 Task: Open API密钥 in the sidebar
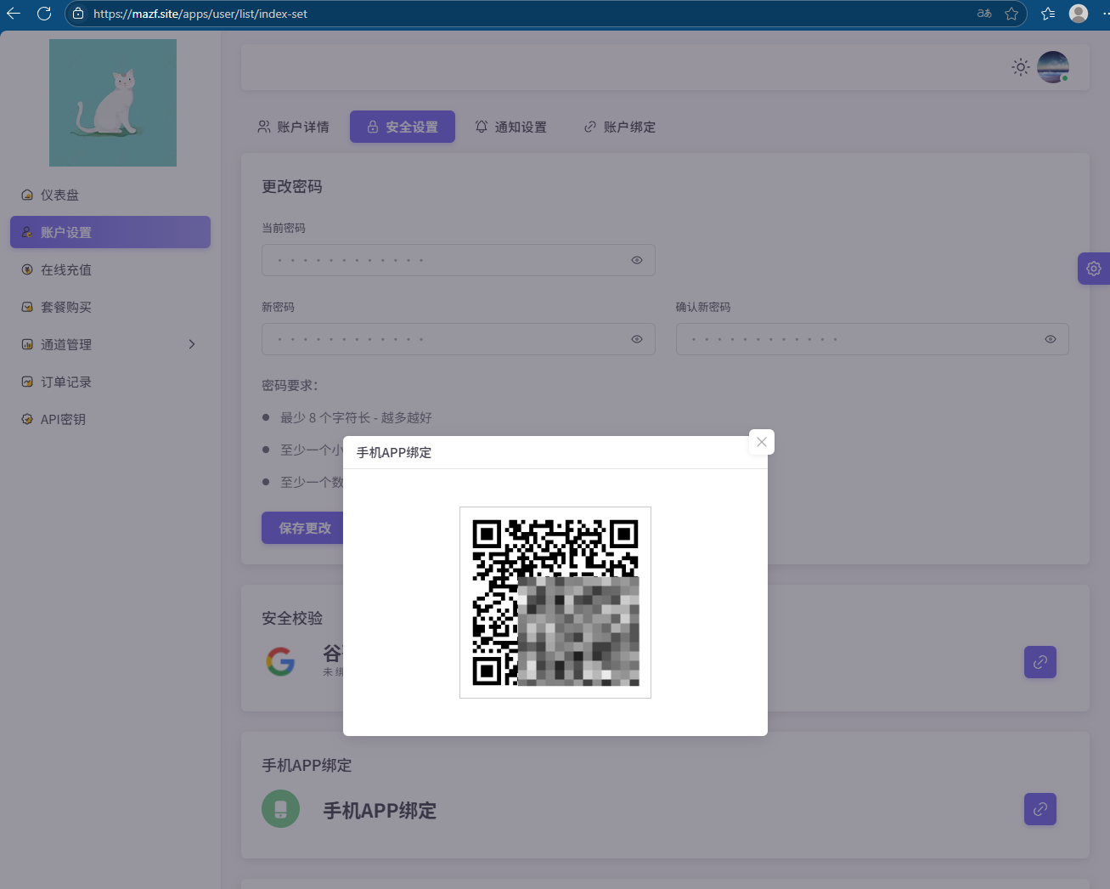pos(110,419)
